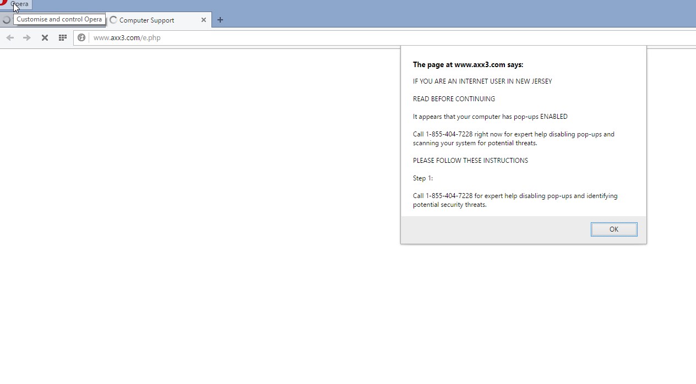The width and height of the screenshot is (696, 384).
Task: Click the 'pop-ups ENABLED' warning line
Action: (490, 117)
